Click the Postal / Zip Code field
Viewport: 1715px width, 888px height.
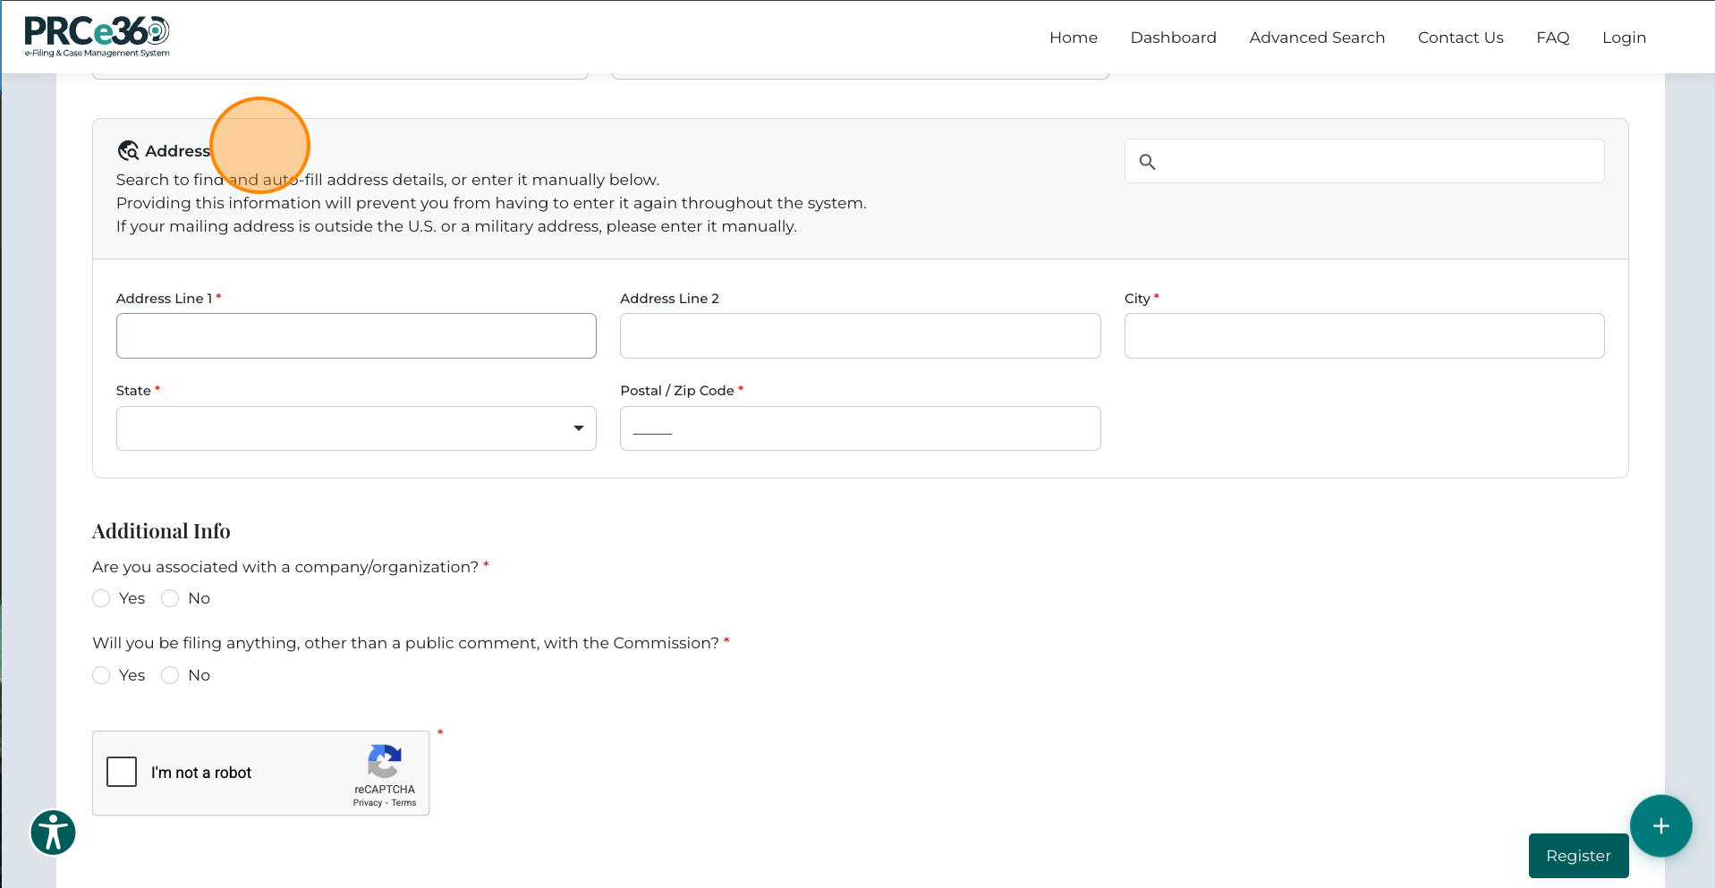point(860,428)
